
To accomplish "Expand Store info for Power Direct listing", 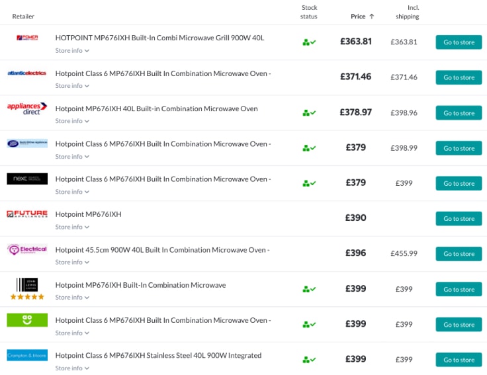I will coord(72,51).
